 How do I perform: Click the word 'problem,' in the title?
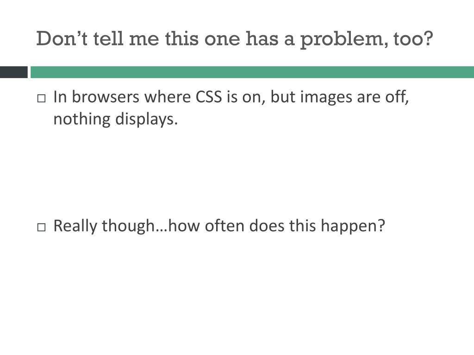(x=344, y=40)
